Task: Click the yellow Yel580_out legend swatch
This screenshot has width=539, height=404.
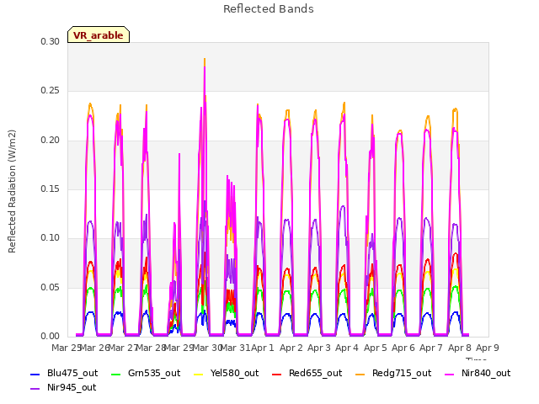Action: pyautogui.click(x=199, y=374)
